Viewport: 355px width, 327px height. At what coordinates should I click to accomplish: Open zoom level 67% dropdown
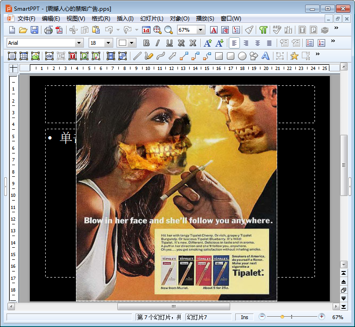(201, 30)
